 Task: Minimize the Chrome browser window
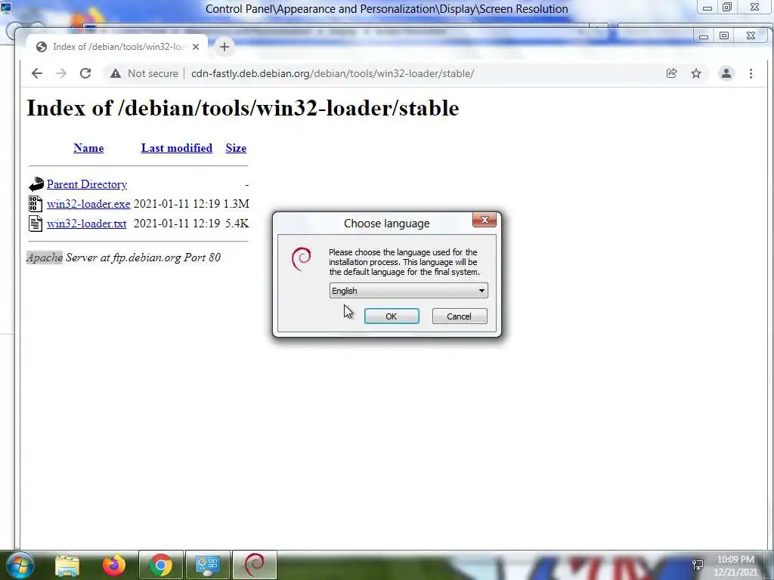point(704,36)
